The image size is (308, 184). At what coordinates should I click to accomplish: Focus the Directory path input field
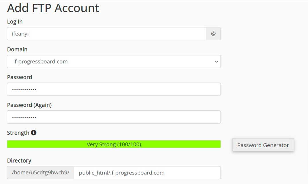click(147, 173)
